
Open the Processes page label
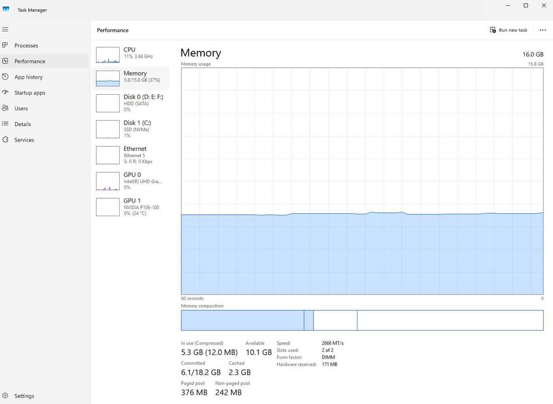click(x=26, y=46)
